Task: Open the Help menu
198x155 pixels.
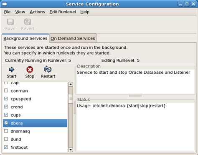Action: point(85,12)
